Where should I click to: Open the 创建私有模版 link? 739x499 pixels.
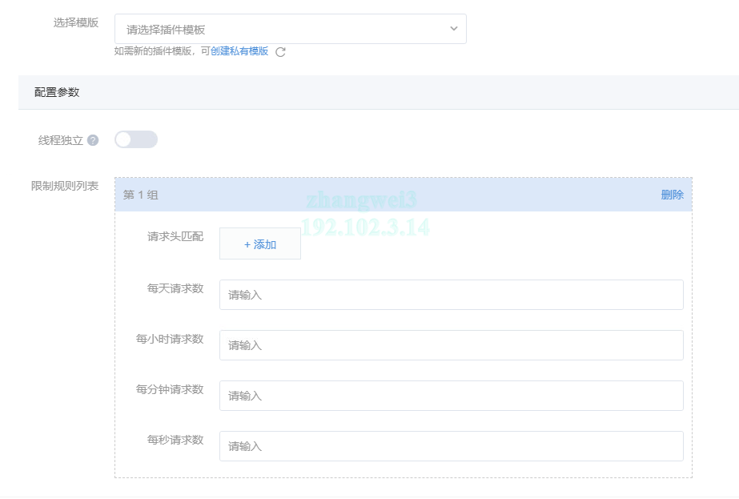click(x=239, y=51)
